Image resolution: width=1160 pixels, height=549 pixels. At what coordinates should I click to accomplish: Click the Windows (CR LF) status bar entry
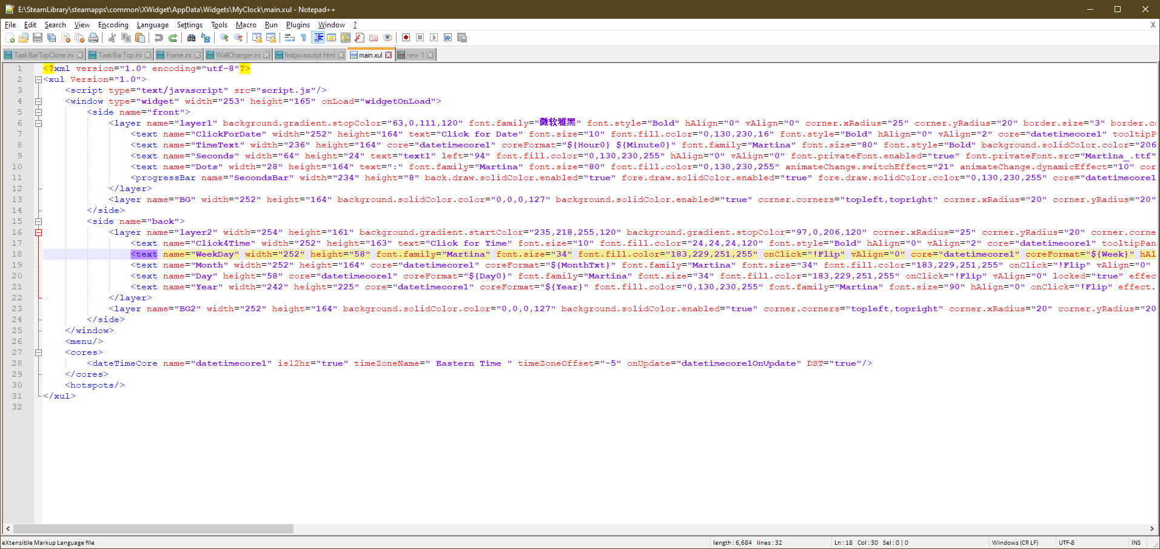tap(1015, 543)
